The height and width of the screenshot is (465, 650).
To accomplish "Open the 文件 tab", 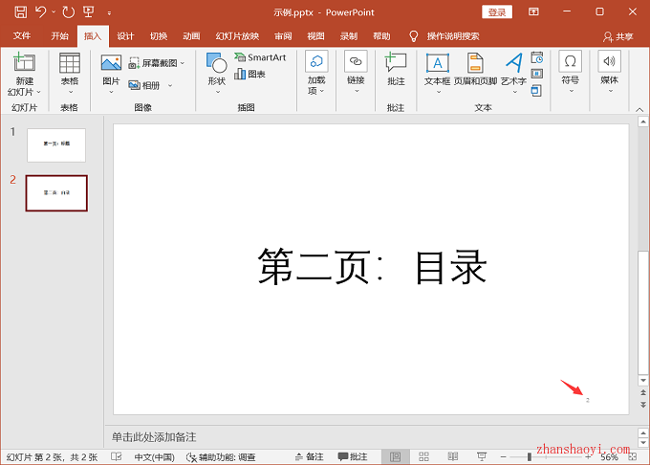I will pyautogui.click(x=22, y=36).
